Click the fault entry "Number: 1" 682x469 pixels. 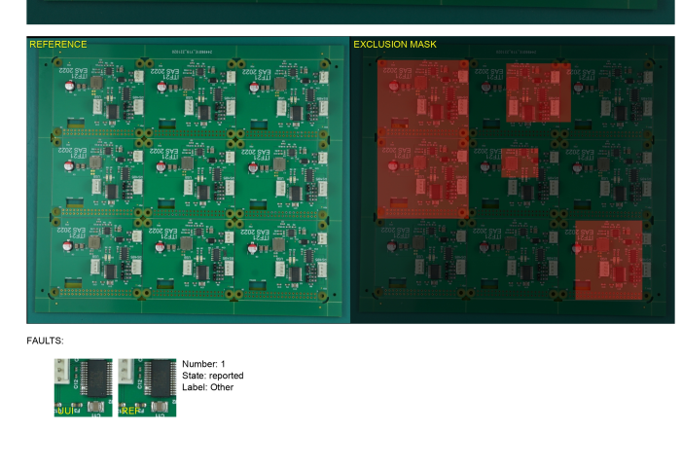tap(203, 364)
